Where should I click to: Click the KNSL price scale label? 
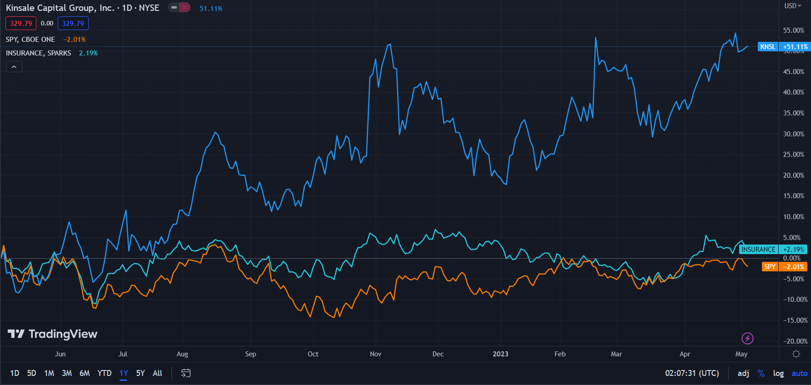click(x=768, y=47)
